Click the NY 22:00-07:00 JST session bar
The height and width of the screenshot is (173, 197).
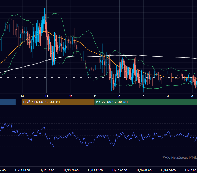pyautogui.click(x=146, y=102)
